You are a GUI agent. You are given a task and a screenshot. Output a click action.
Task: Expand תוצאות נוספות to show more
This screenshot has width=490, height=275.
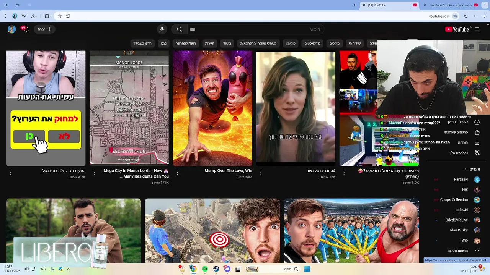point(457,251)
